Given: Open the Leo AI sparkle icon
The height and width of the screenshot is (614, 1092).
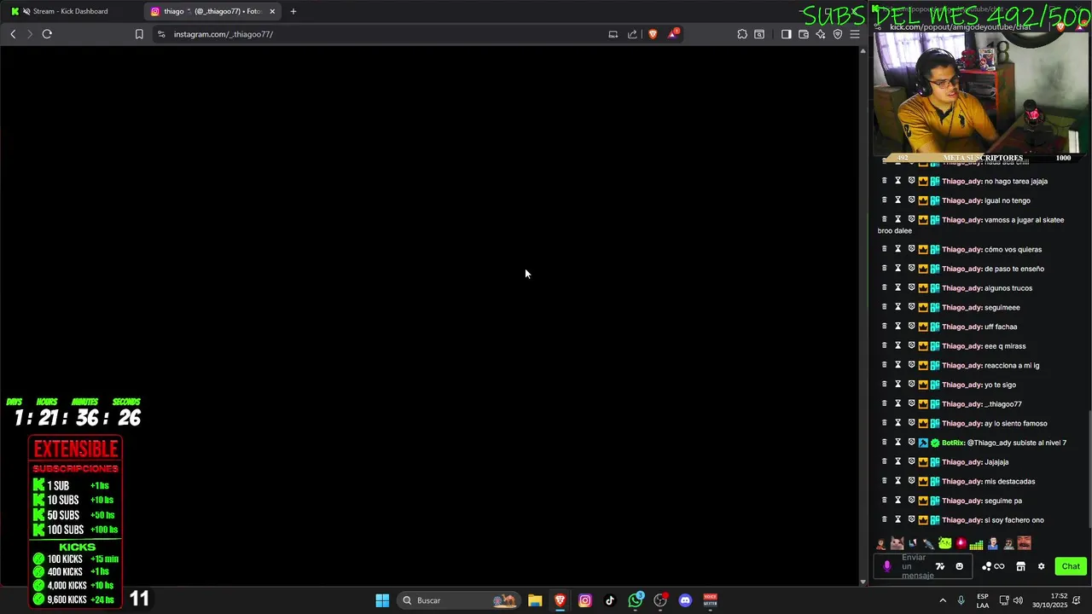Looking at the screenshot, I should pos(821,34).
